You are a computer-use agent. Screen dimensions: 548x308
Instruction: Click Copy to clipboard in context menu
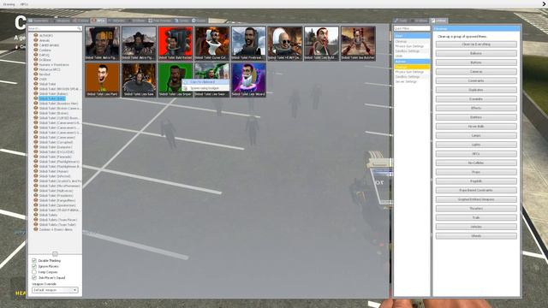(x=205, y=82)
